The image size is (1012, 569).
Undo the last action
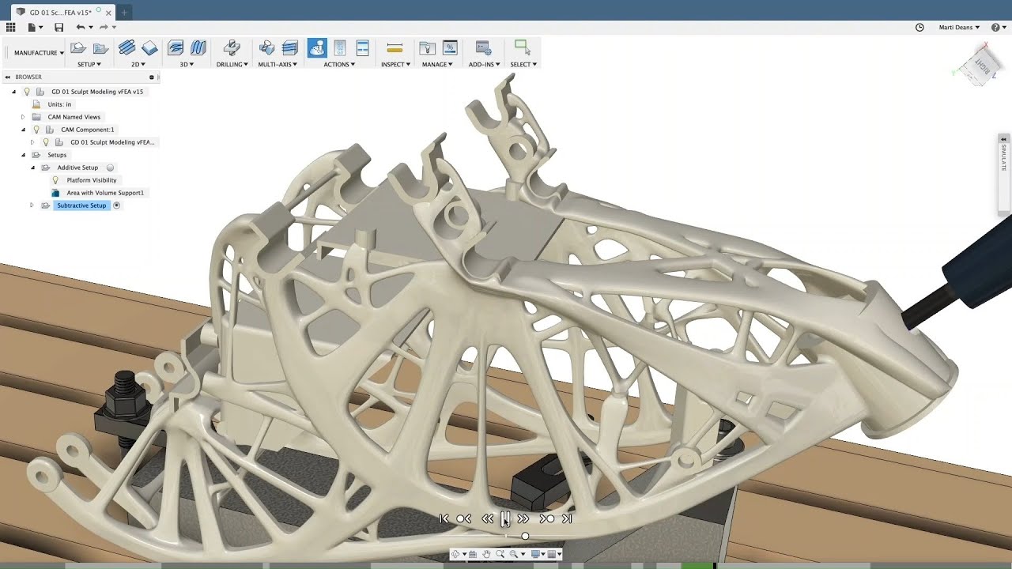[x=80, y=27]
